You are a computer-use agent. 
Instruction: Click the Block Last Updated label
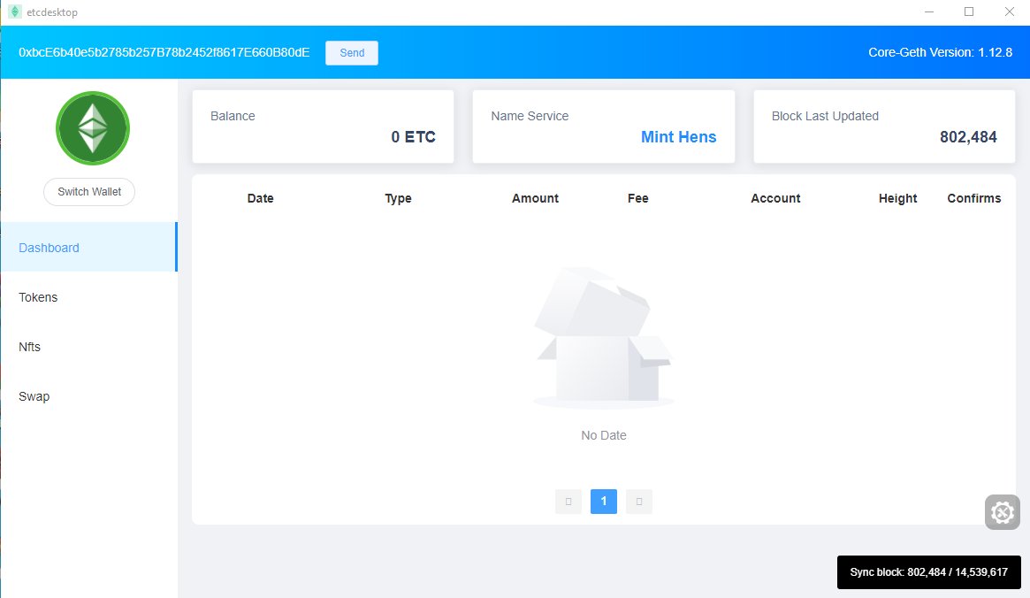825,116
